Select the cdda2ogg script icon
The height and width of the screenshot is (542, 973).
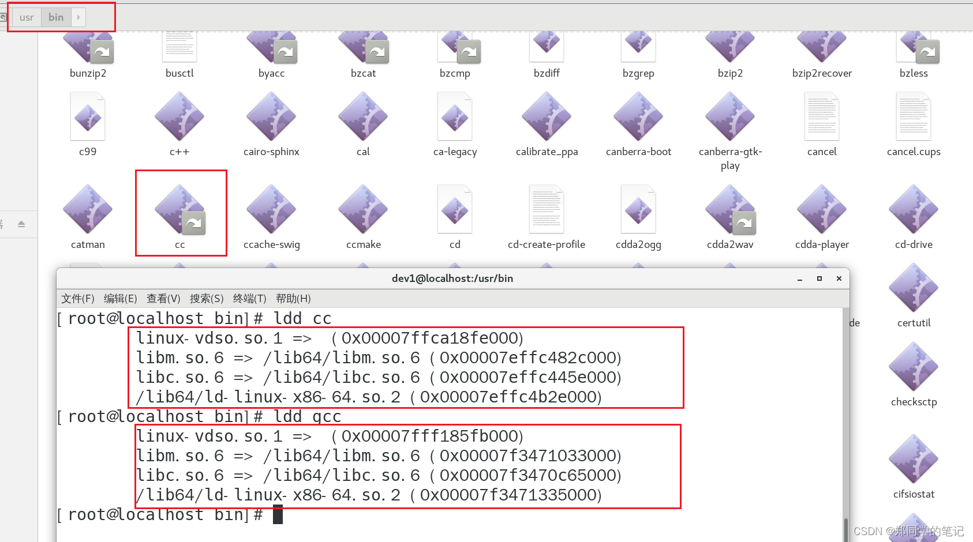pos(638,209)
